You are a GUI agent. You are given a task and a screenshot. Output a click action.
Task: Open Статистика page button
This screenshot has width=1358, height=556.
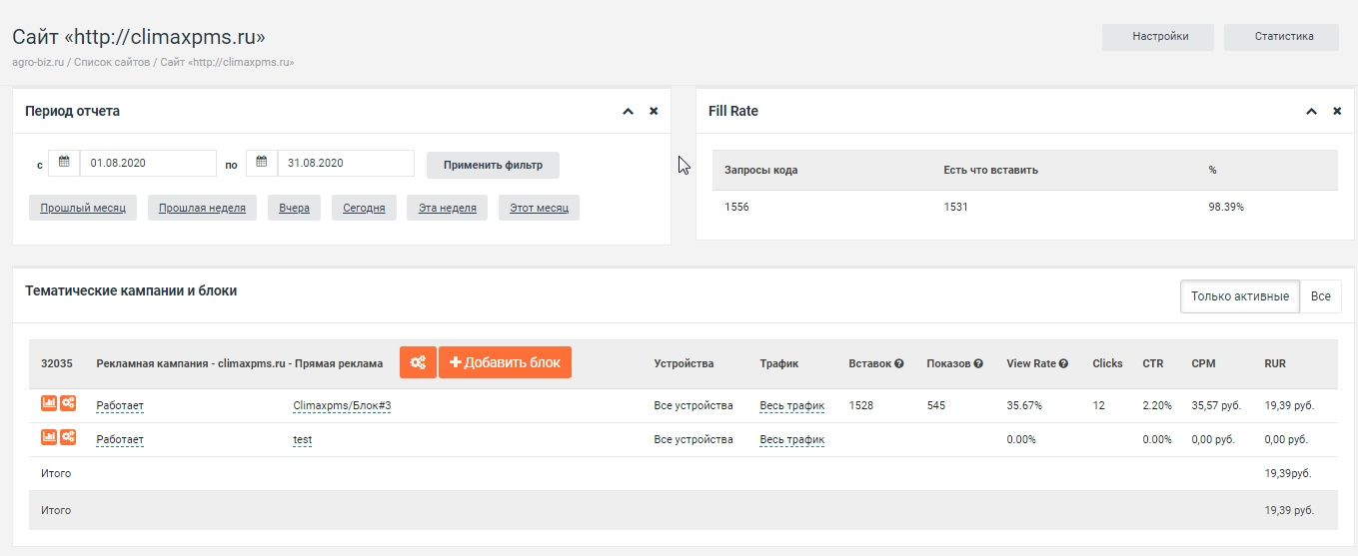[x=1281, y=37]
